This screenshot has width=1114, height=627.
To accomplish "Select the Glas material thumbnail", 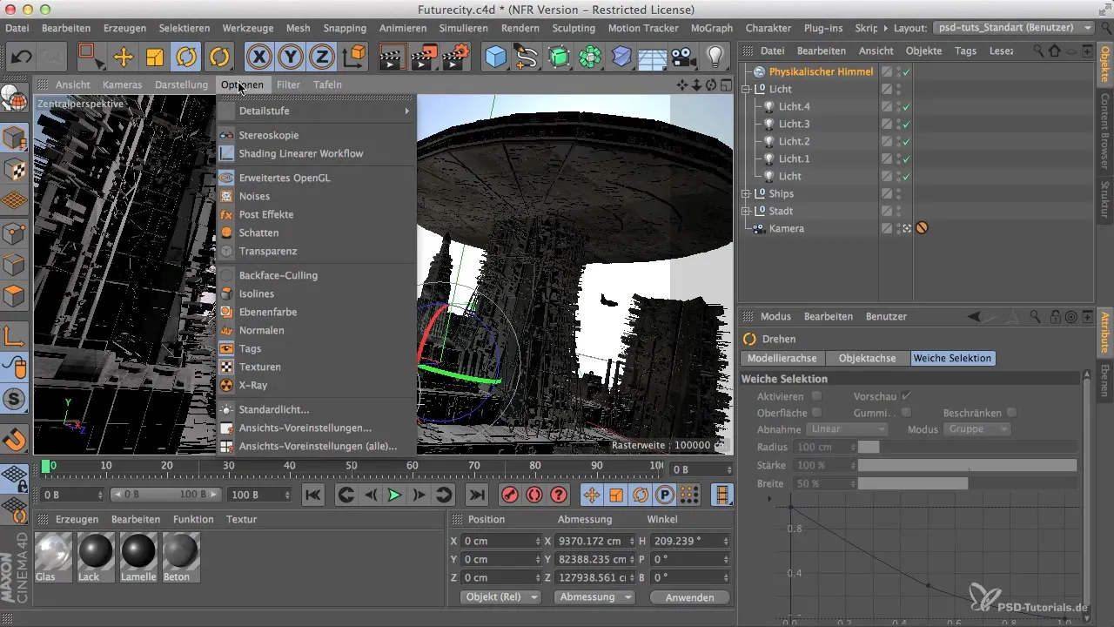I will click(x=52, y=557).
